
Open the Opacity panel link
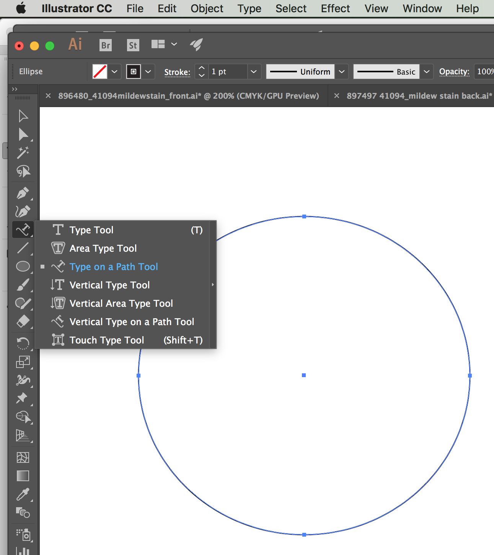pyautogui.click(x=454, y=72)
